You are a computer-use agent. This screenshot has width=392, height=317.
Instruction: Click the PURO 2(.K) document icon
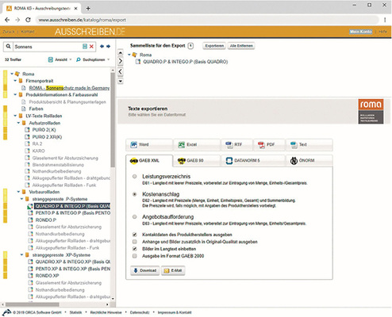click(27, 130)
